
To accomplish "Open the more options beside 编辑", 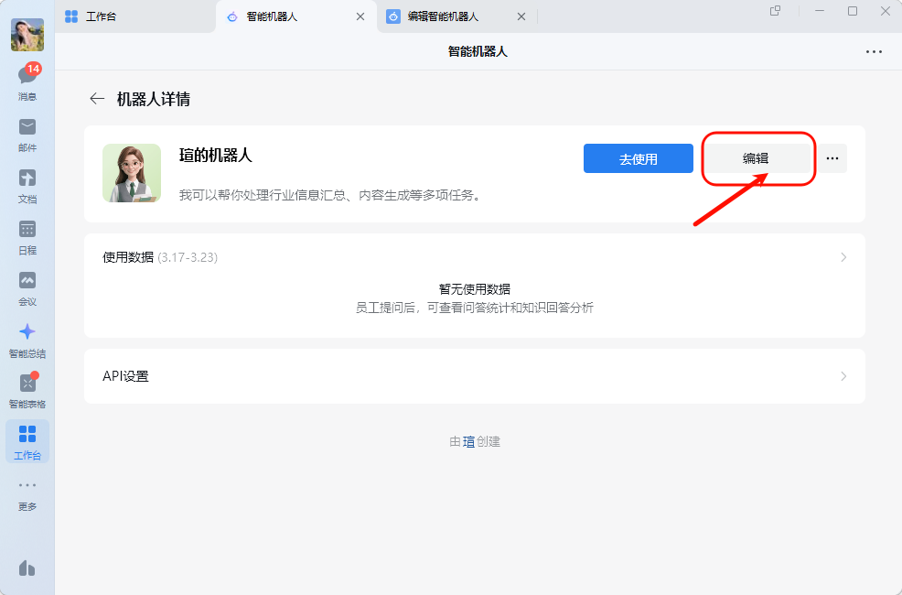I will coord(832,158).
